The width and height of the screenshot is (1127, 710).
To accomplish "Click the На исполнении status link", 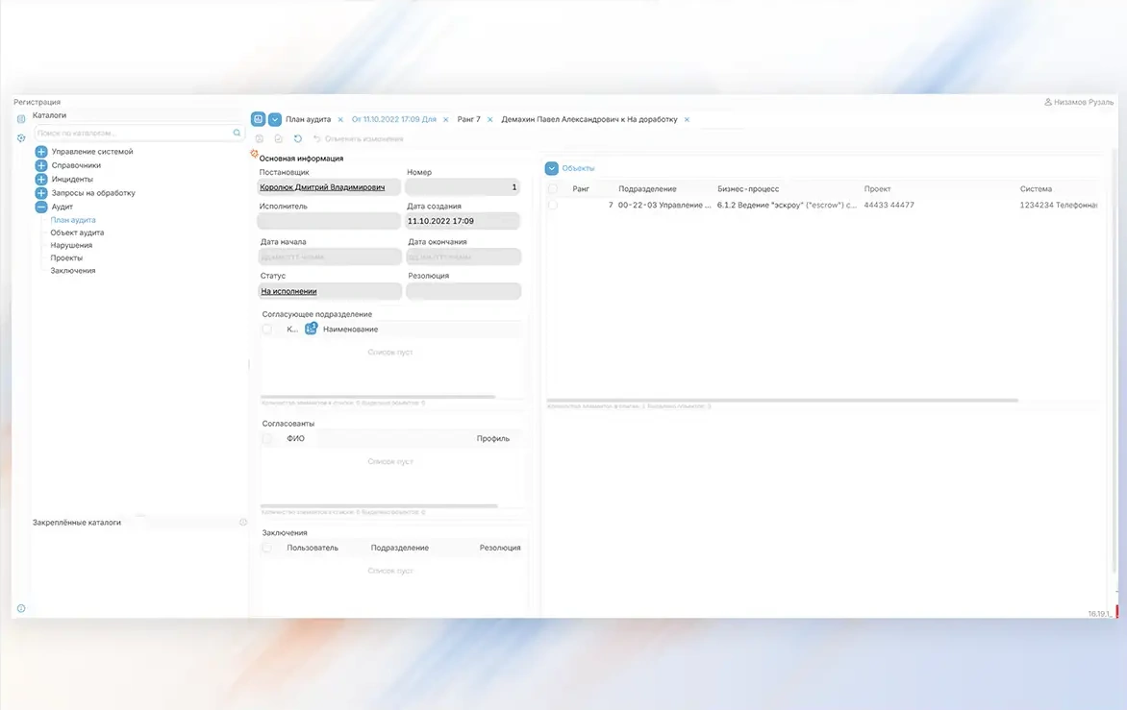I will click(x=288, y=291).
